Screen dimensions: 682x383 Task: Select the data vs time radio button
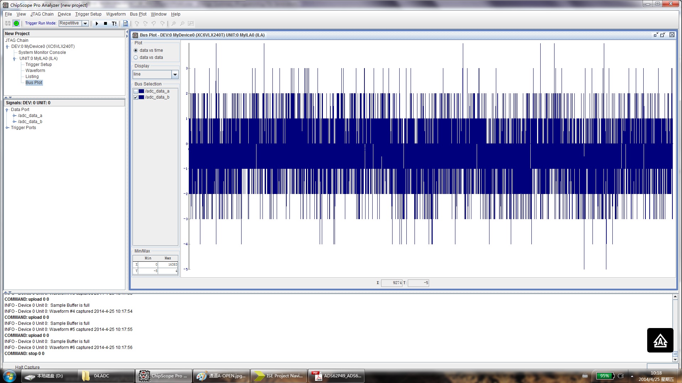136,50
